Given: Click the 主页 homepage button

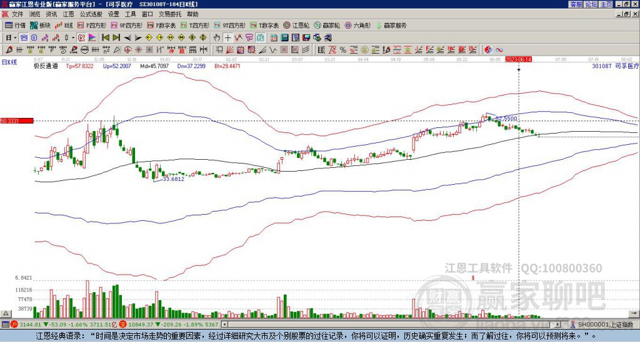Looking at the screenshot, I should 606,4.
